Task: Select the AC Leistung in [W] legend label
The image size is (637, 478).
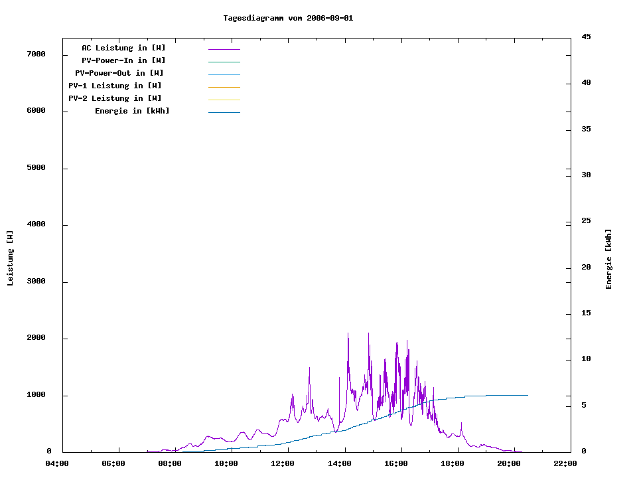Action: point(123,48)
